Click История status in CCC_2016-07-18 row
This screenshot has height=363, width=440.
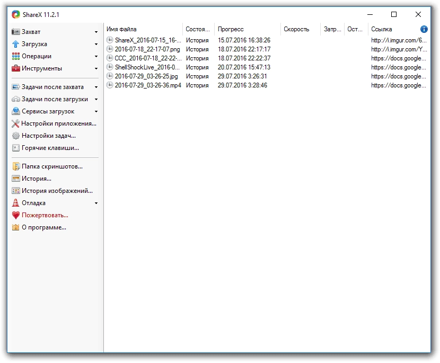tap(197, 58)
